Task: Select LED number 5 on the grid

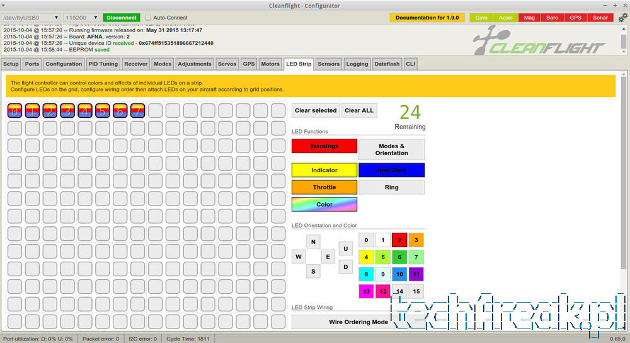Action: pyautogui.click(x=103, y=110)
